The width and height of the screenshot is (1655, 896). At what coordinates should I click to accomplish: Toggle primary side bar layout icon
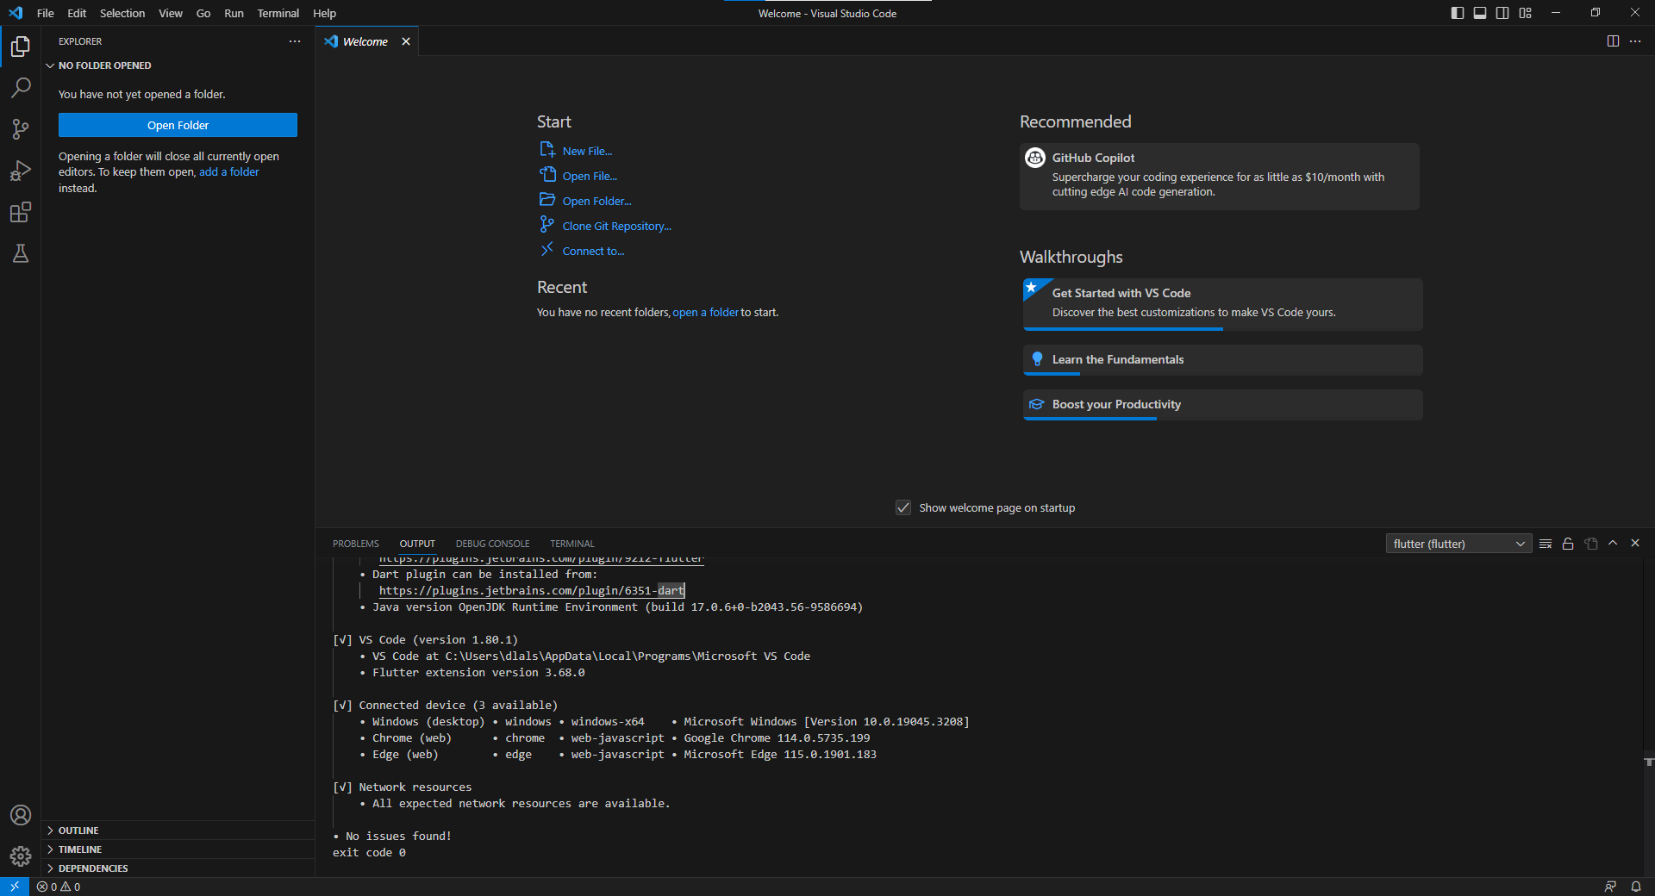[x=1458, y=13]
